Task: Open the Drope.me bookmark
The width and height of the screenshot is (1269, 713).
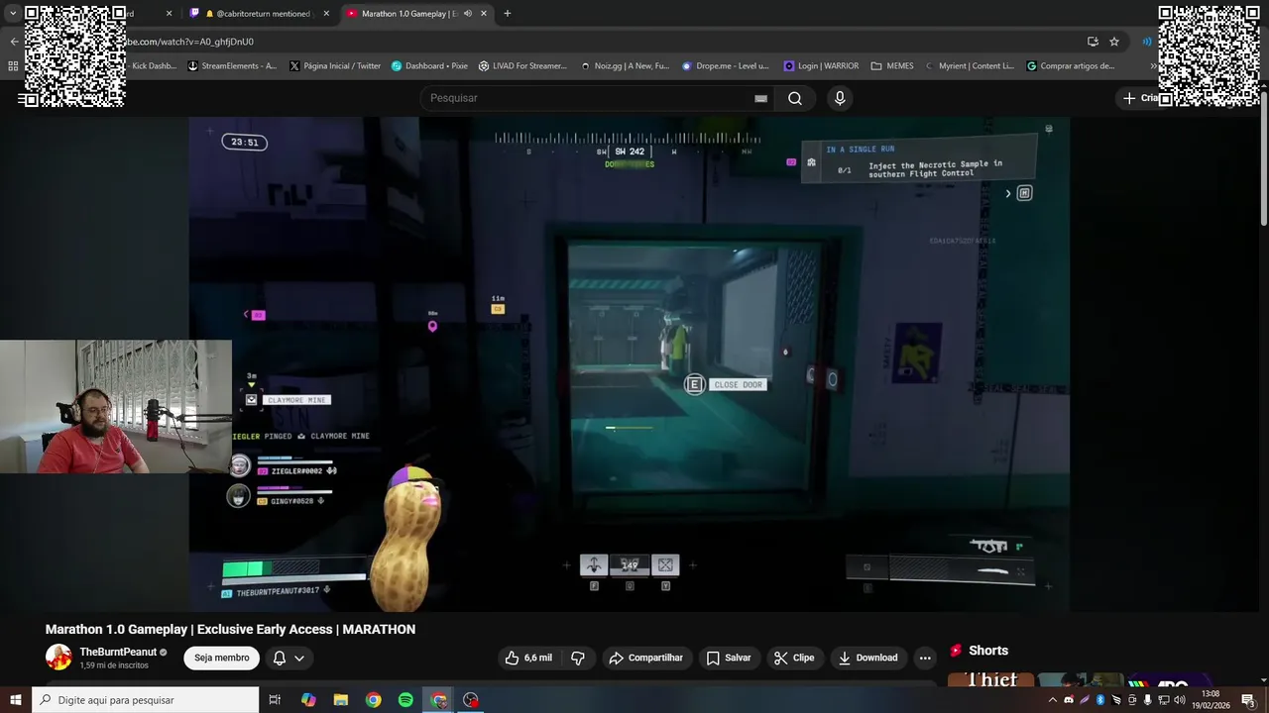Action: click(x=725, y=66)
